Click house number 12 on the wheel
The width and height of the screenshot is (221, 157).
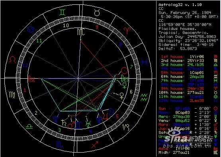coord(25,66)
